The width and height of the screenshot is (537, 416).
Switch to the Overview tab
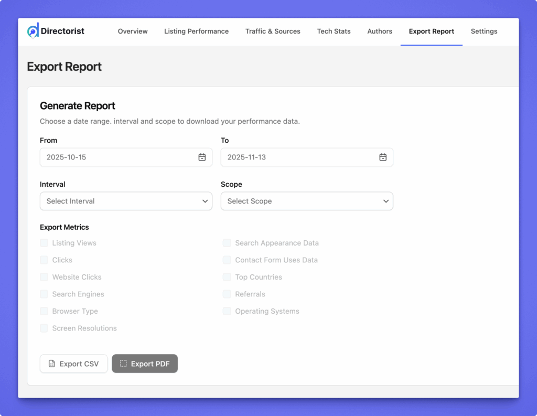coord(133,31)
